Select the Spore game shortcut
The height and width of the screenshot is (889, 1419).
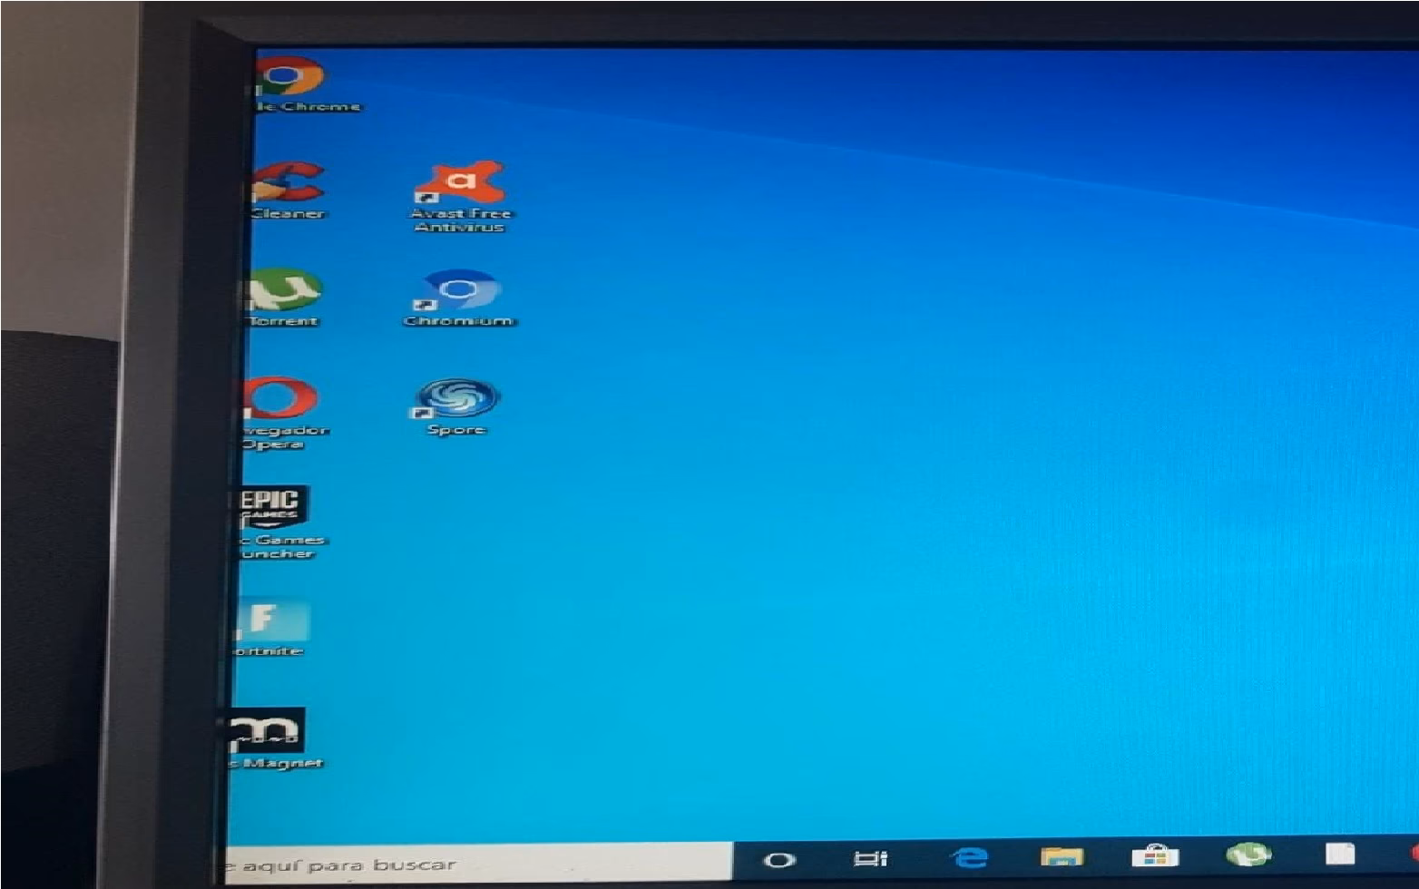coord(457,406)
